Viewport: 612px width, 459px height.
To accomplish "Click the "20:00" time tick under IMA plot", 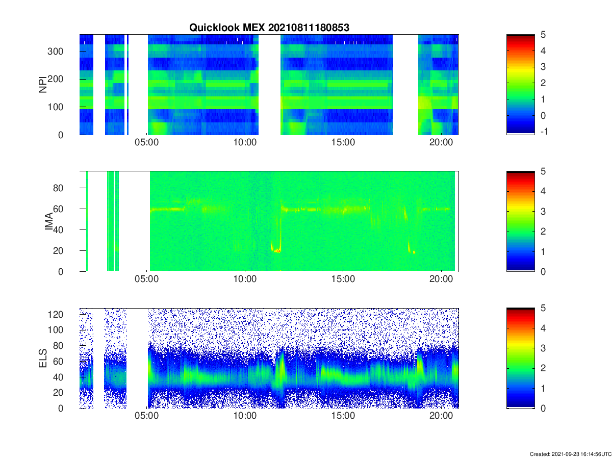I will click(x=441, y=280).
